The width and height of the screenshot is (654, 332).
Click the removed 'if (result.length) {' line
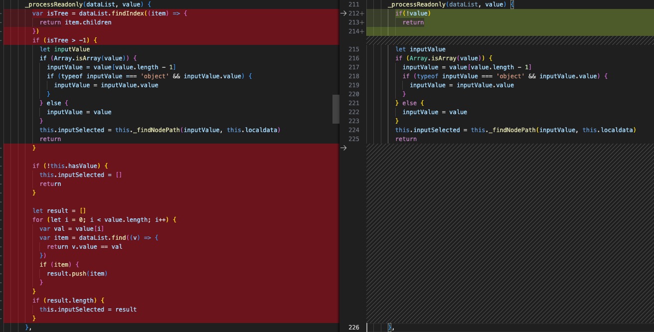68,301
